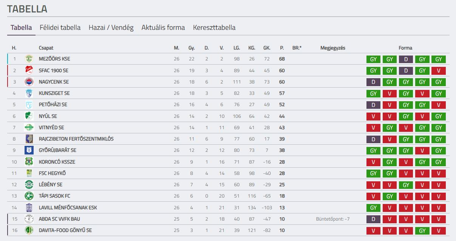
Task: Click the Nagycenk SE team crest
Action: tap(29, 82)
